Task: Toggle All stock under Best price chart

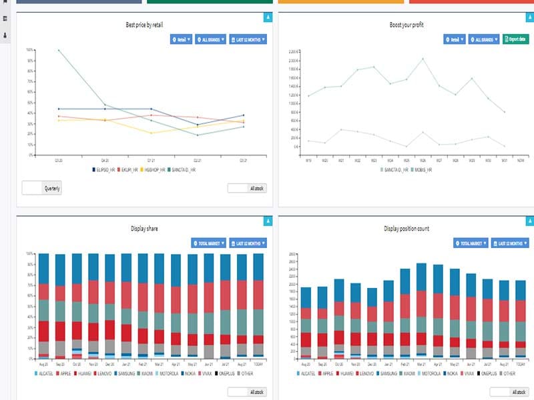Action: (247, 188)
